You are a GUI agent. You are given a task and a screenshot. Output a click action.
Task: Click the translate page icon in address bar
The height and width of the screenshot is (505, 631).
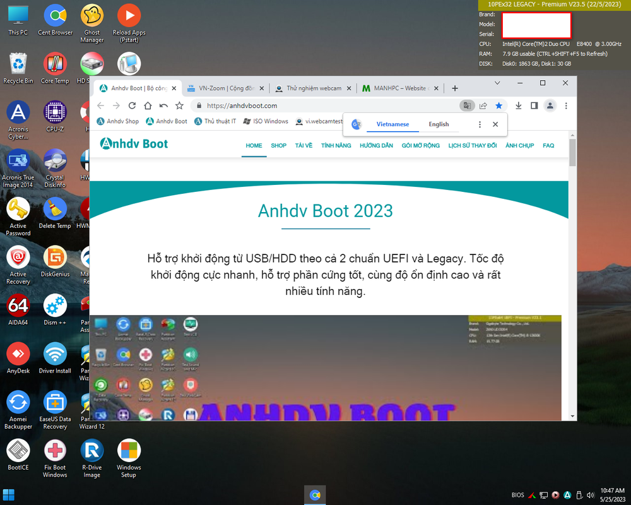pos(467,105)
